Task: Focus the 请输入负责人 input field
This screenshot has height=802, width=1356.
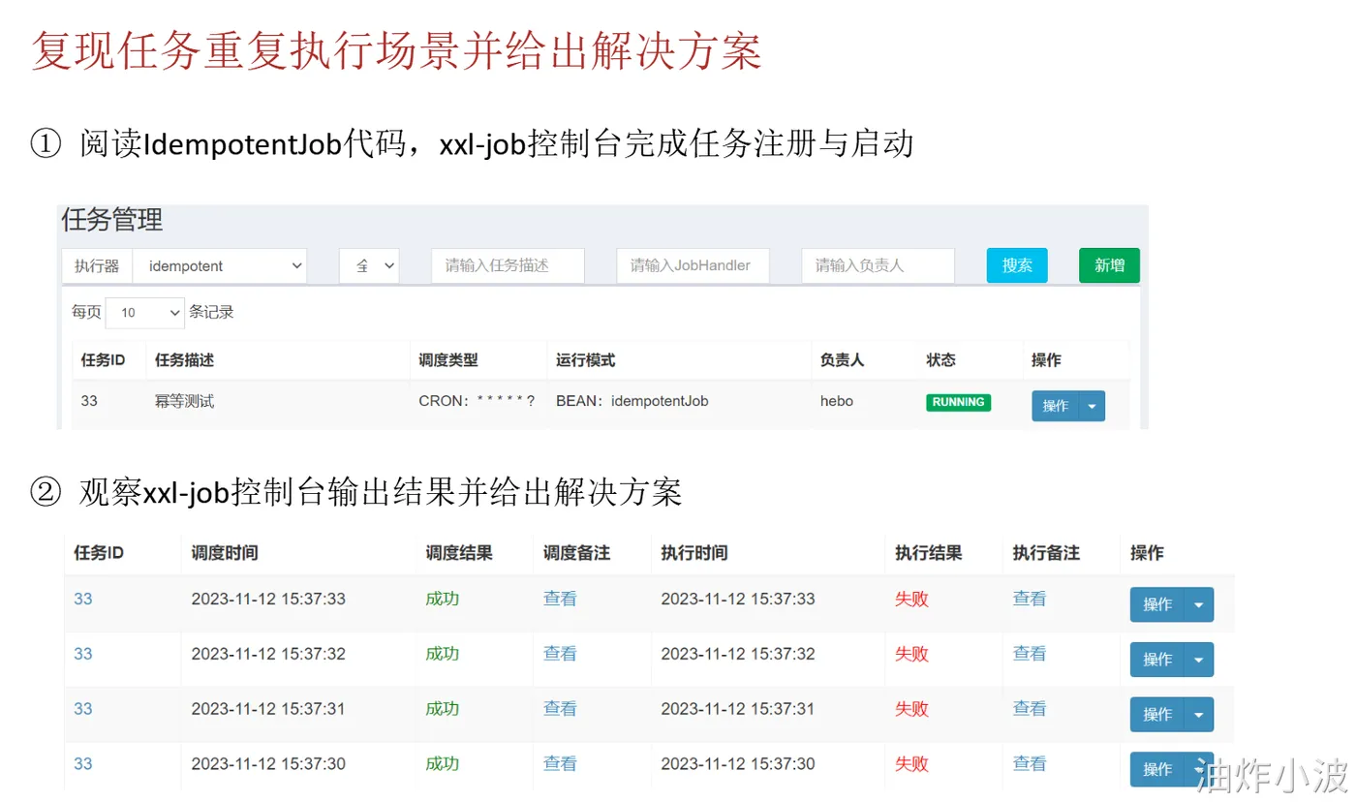Action: (x=878, y=266)
